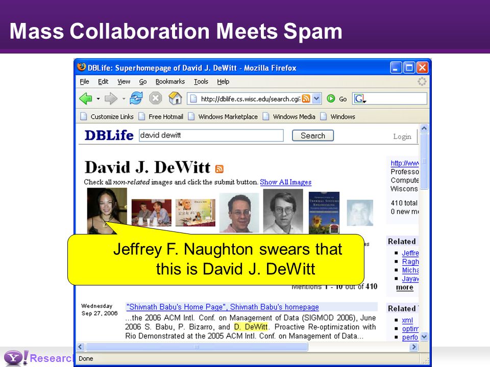Click the vertical scrollbar down arrow
Viewport: 490px width, 367px height.
coord(424,337)
